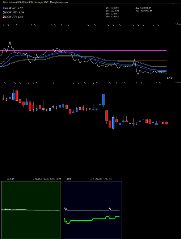The width and height of the screenshot is (181, 239).
Task: Click the chart title mentioning IRIX MunafaSutra.com
Action: tap(35, 2)
